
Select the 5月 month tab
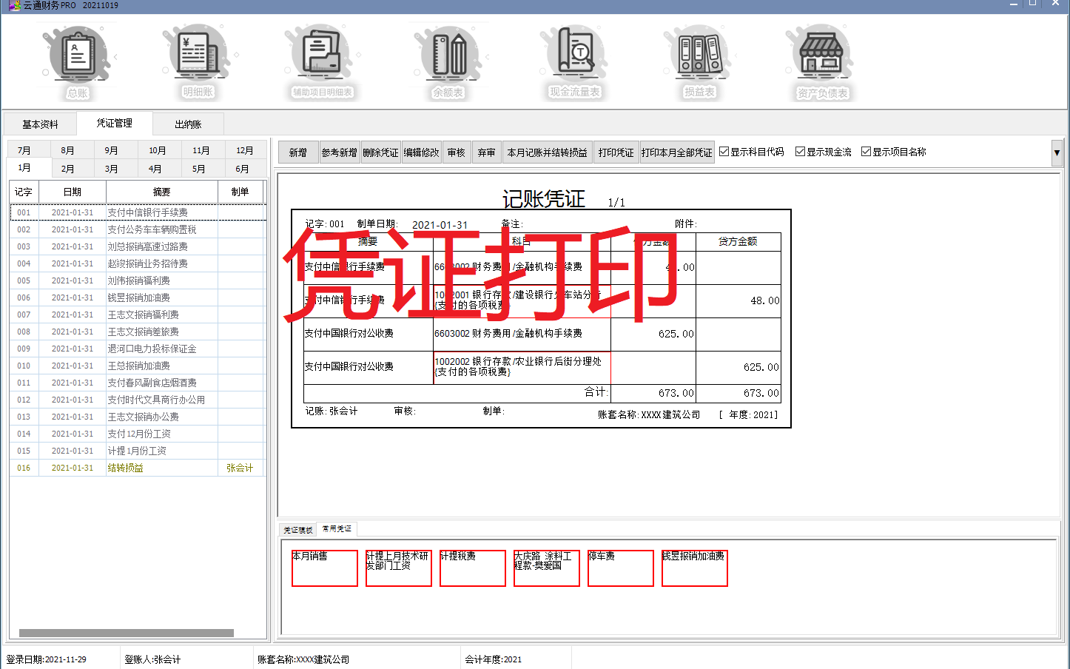click(x=198, y=169)
